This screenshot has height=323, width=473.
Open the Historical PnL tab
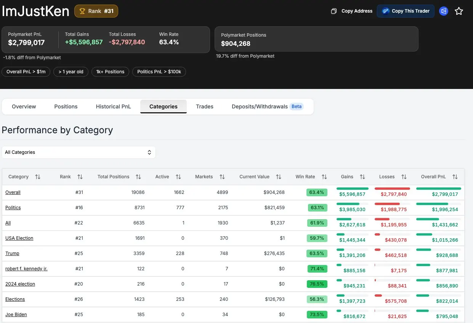coord(113,107)
